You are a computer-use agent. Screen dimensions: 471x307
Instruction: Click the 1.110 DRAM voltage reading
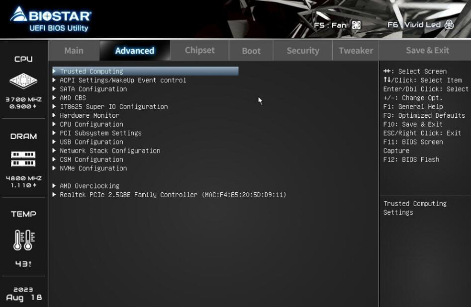(x=23, y=185)
